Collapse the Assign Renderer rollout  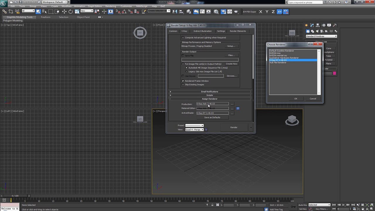(210, 99)
